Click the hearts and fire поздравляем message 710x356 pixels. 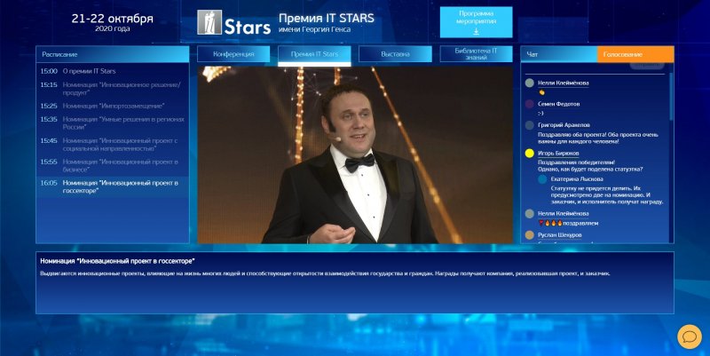(x=568, y=224)
